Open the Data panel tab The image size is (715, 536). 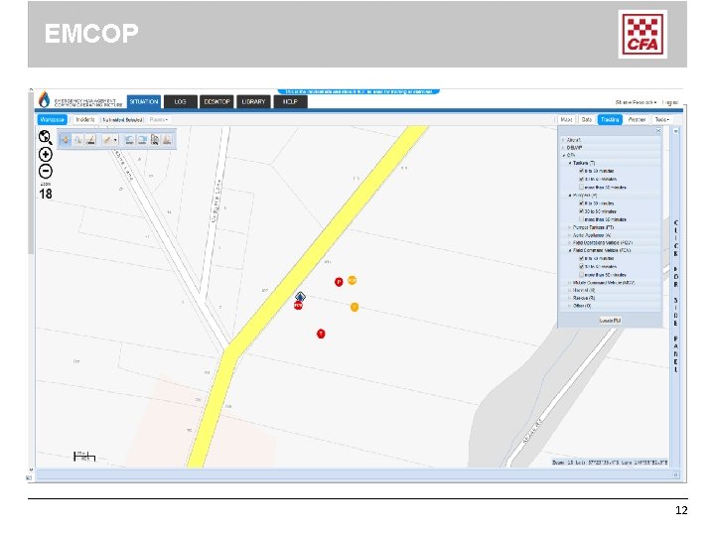pos(587,119)
